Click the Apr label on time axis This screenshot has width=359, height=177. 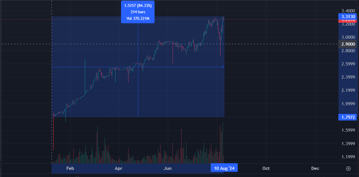(x=118, y=168)
